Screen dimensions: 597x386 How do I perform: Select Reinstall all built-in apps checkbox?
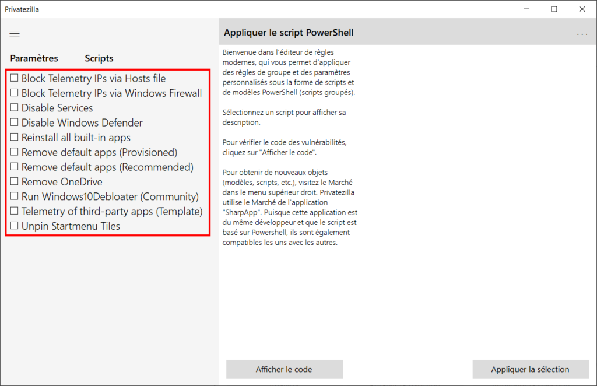coord(15,137)
